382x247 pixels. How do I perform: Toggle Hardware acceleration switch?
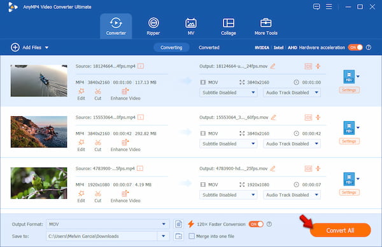[x=355, y=48]
